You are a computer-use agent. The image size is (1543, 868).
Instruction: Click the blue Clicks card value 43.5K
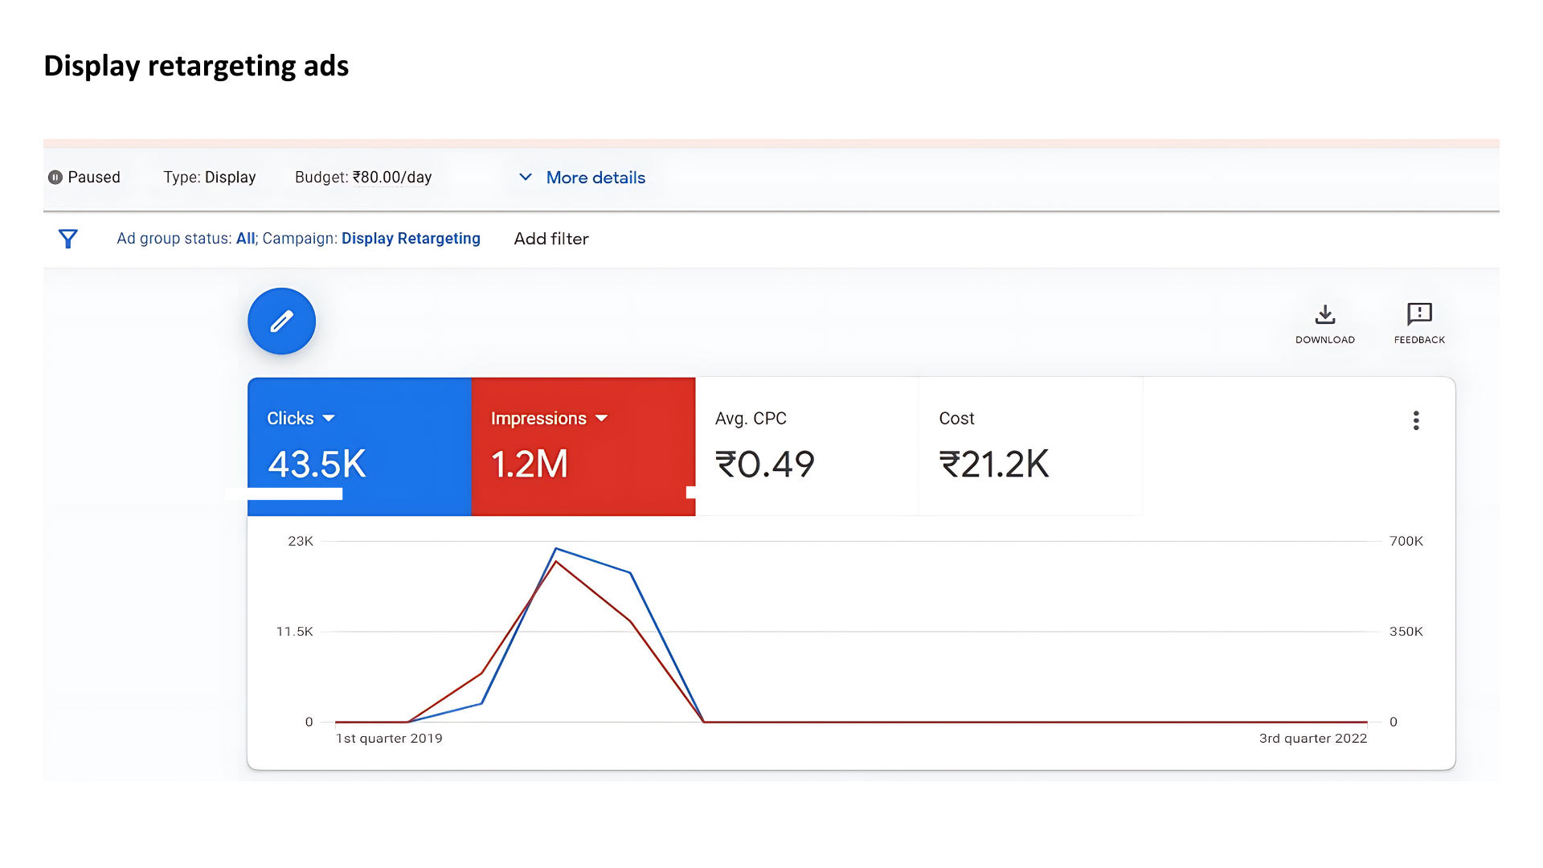click(317, 464)
